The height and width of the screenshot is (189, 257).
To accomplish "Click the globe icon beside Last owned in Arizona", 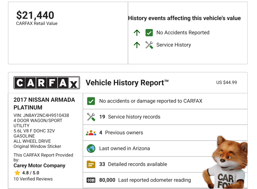I will (x=91, y=149).
